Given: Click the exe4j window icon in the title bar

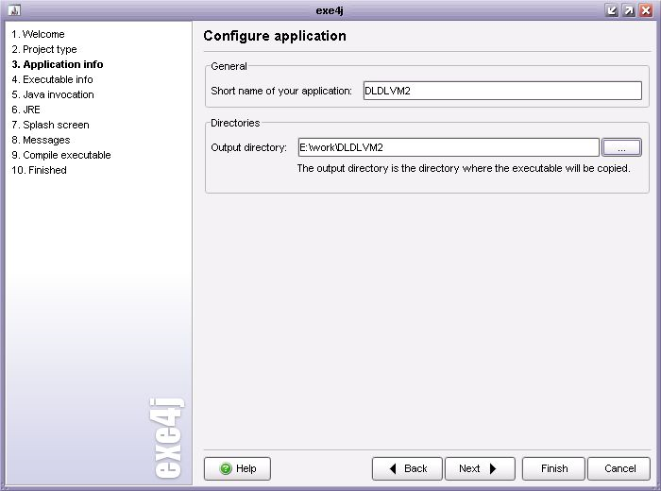Looking at the screenshot, I should [x=14, y=10].
